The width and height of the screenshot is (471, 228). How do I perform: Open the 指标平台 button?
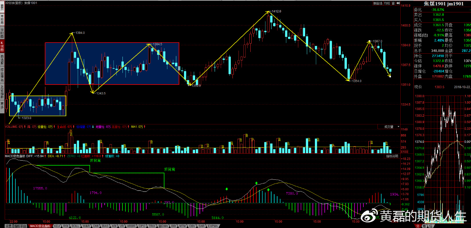pyautogui.click(x=20, y=226)
